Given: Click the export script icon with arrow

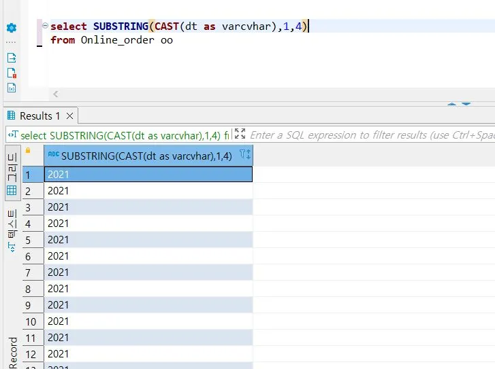Looking at the screenshot, I should click(x=12, y=58).
